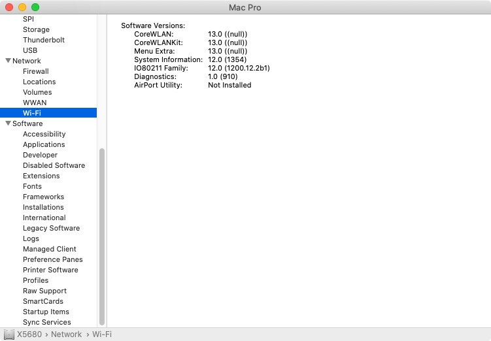Click the System Information: label
Image resolution: width=491 pixels, height=341 pixels.
[x=169, y=59]
